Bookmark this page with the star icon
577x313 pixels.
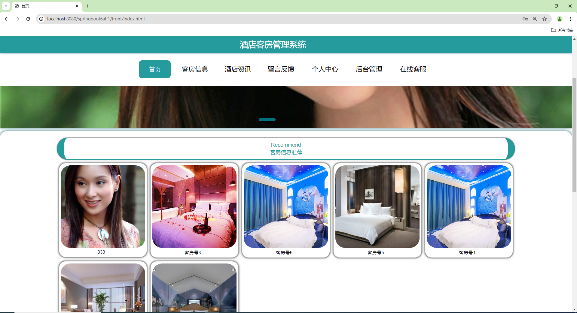coord(545,19)
